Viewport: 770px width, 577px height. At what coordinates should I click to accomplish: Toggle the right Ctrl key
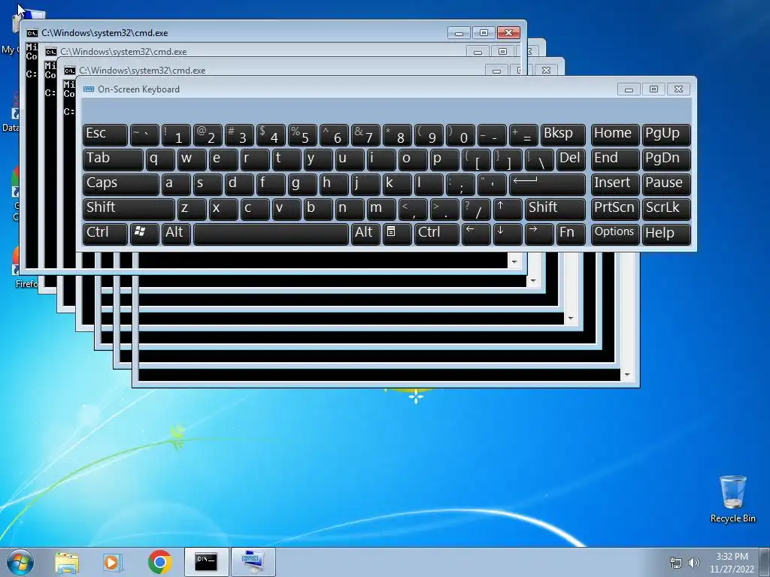437,234
